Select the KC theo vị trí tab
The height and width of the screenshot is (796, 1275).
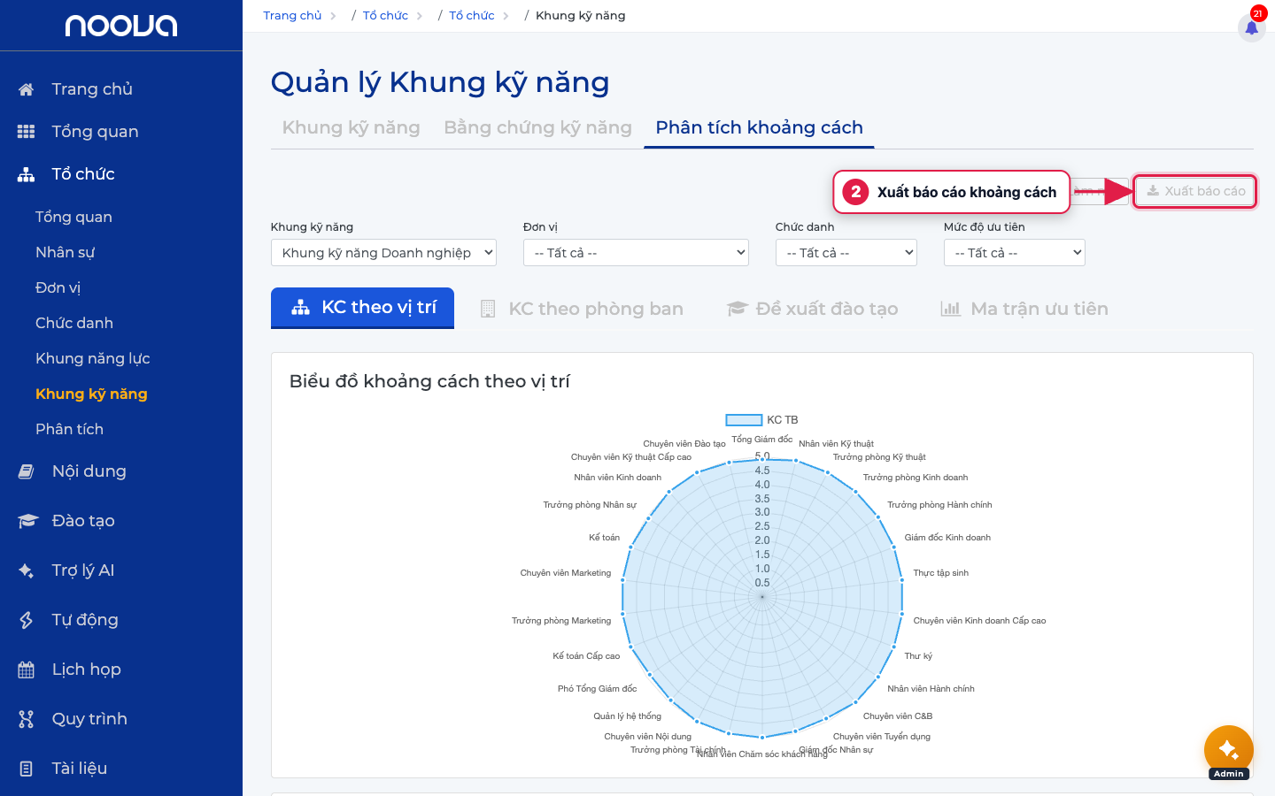click(x=362, y=307)
